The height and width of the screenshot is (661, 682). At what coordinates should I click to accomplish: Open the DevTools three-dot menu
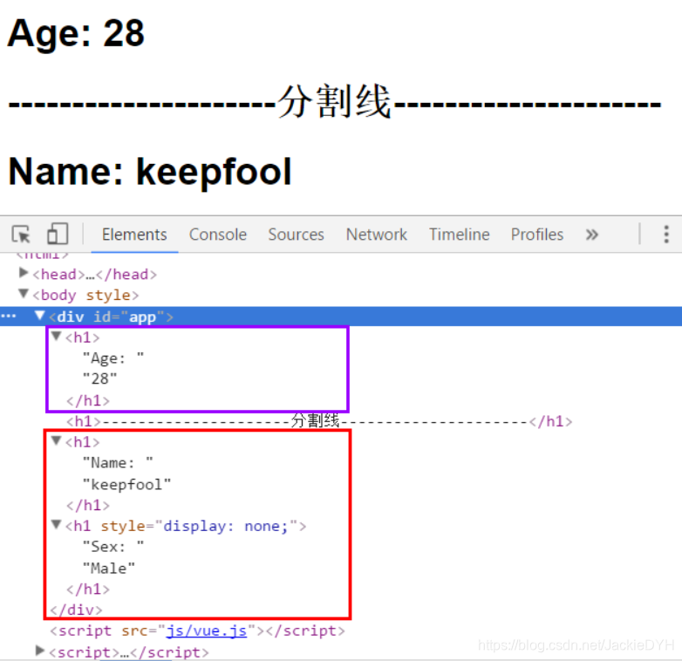pos(666,234)
